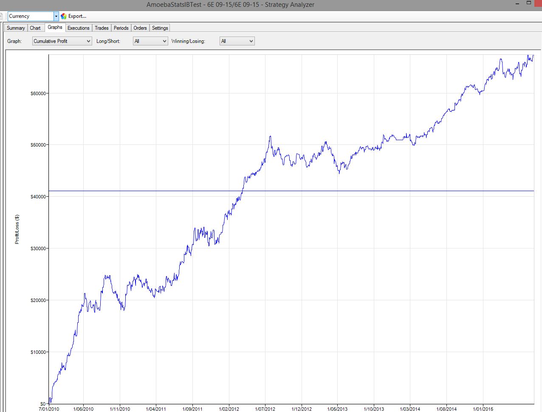The image size is (542, 412).
Task: Maximize the Strategy Analyzer window
Action: coord(529,3)
